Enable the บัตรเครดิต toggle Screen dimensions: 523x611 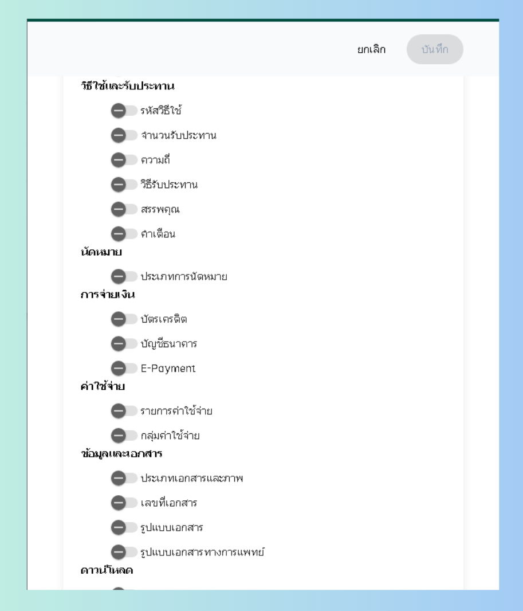[124, 319]
